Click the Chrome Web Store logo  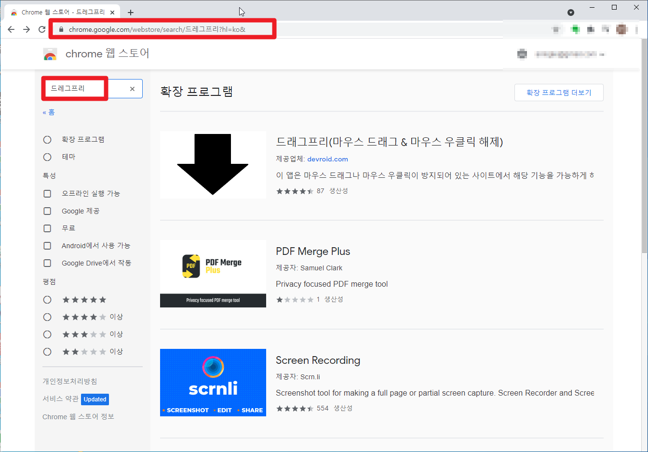click(x=50, y=54)
